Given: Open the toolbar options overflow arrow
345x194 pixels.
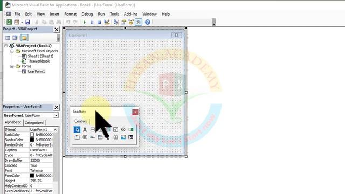Looking at the screenshot, I should 214,22.
